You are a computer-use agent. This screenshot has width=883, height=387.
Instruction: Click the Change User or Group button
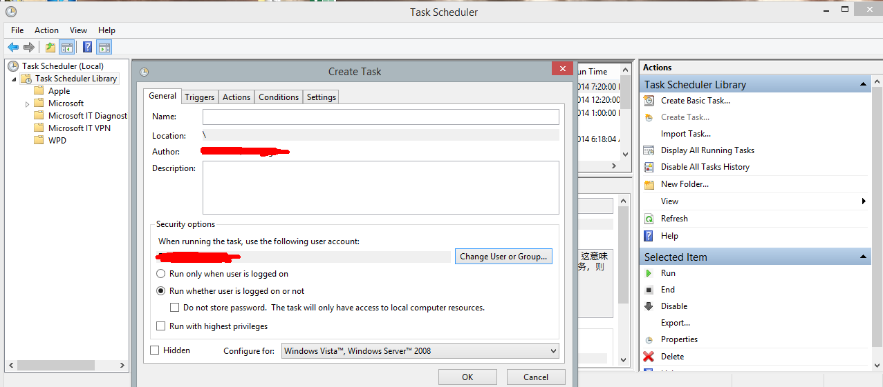point(503,257)
